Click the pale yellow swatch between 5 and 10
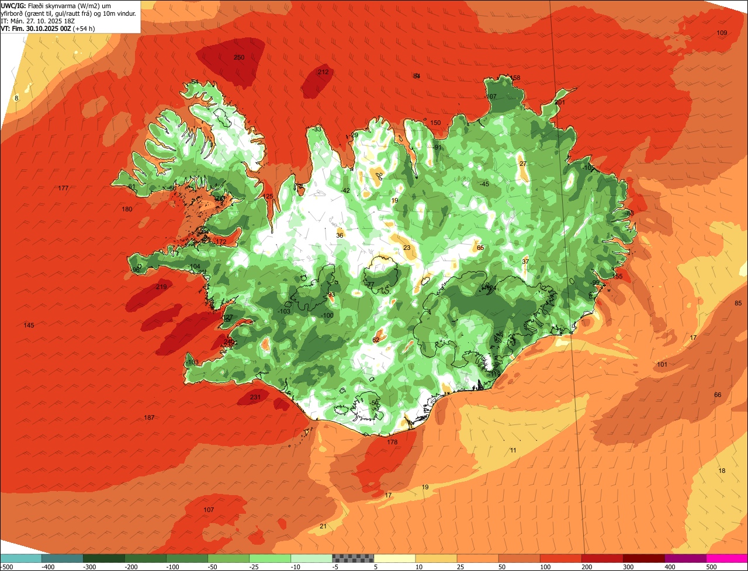748x571 pixels. (394, 558)
